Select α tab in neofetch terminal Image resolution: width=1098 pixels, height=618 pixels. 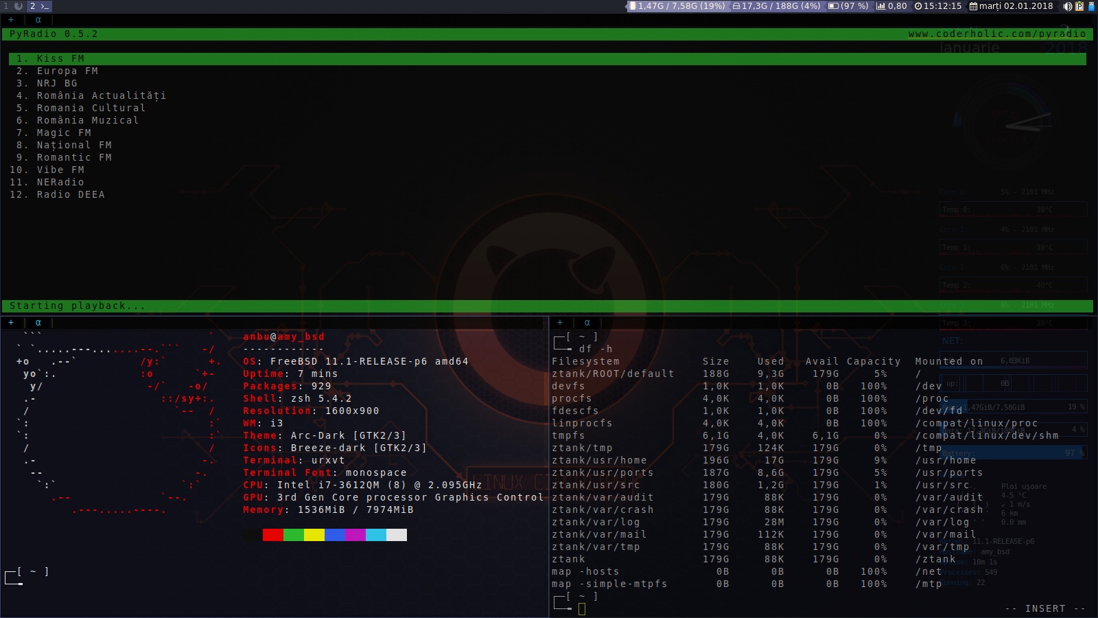(38, 322)
